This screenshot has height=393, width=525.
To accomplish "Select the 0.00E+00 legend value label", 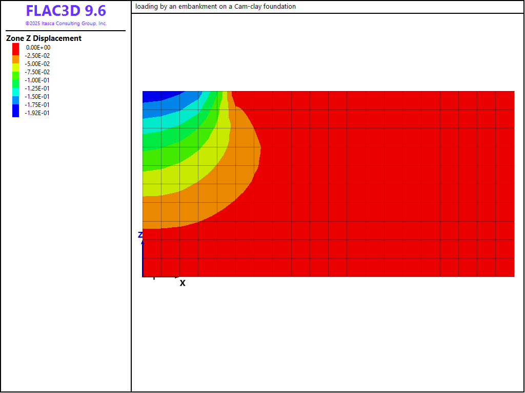I will pyautogui.click(x=38, y=48).
